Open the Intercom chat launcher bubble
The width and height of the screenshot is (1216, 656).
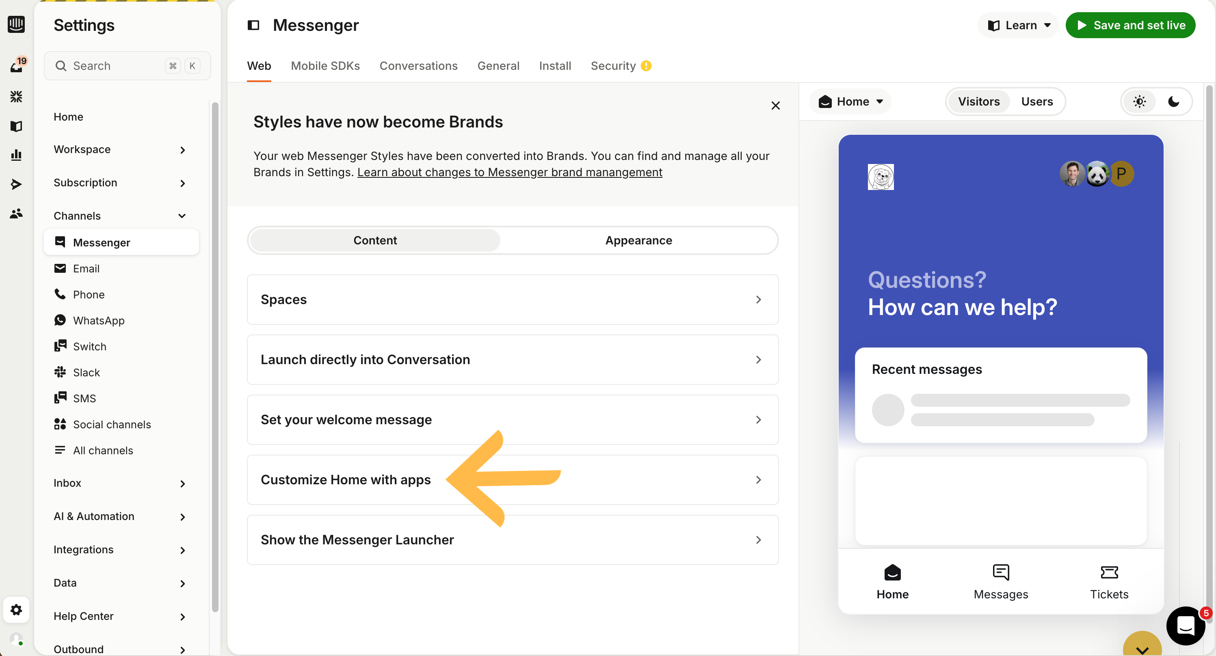coord(1185,626)
